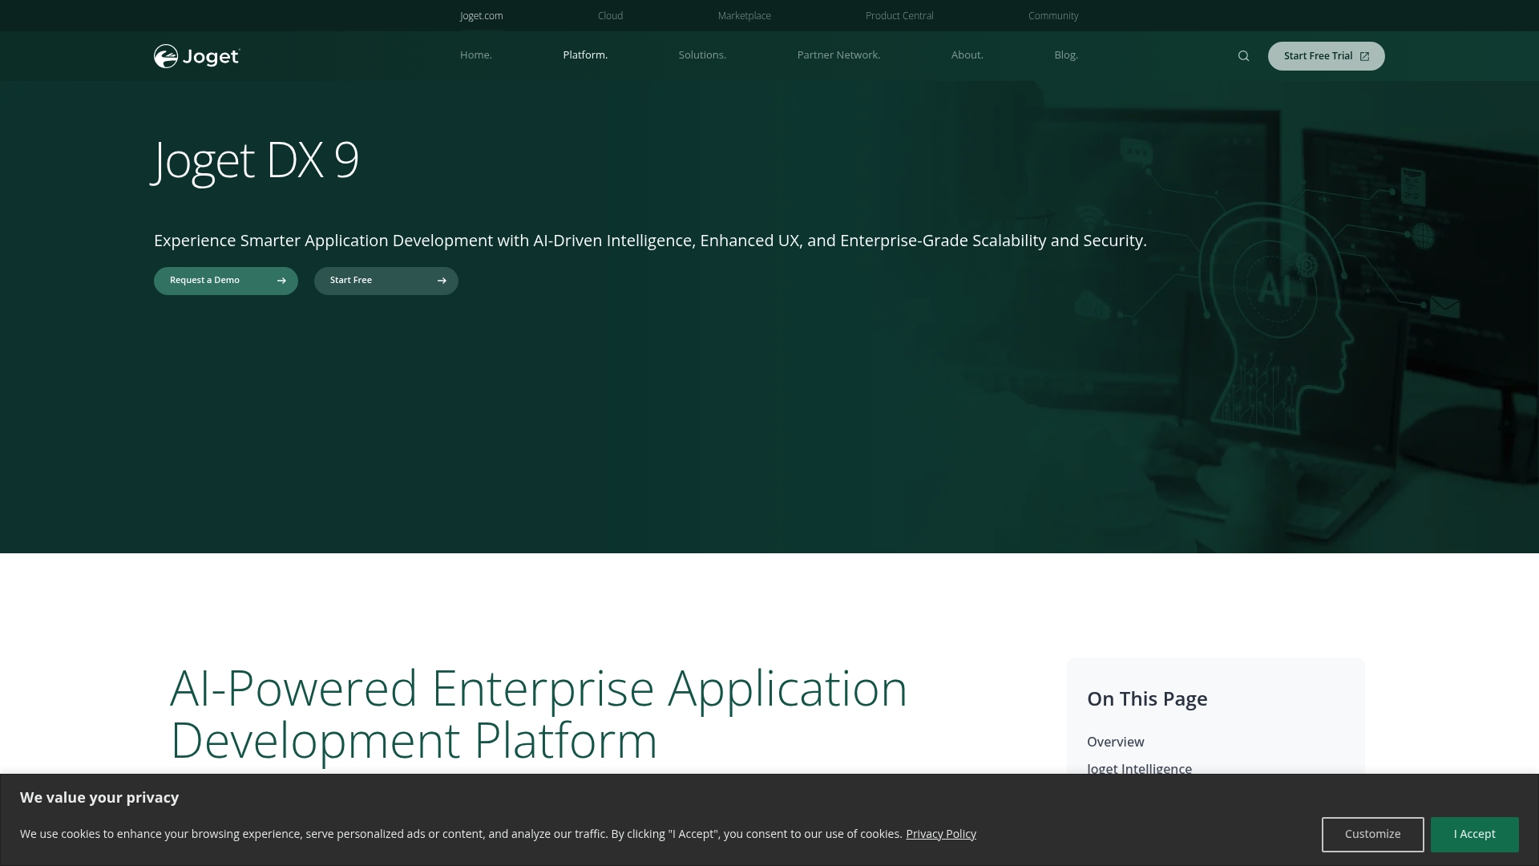Navigate to Home menu item

476,55
